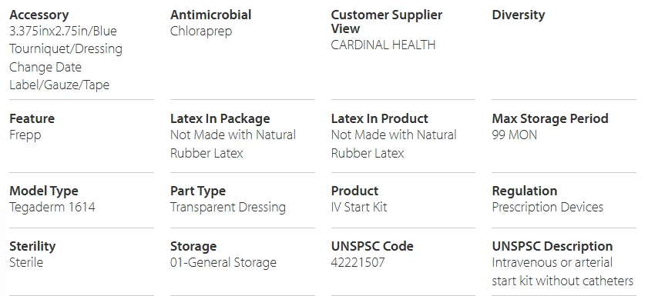648x296 pixels.
Task: Click the Diversity heading
Action: [519, 15]
